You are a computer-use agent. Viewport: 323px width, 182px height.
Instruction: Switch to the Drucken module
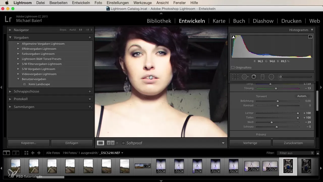[x=291, y=21]
